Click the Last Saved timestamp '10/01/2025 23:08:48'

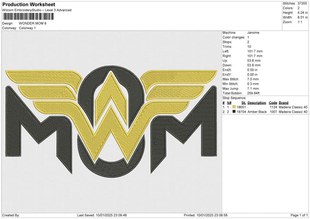111,215
